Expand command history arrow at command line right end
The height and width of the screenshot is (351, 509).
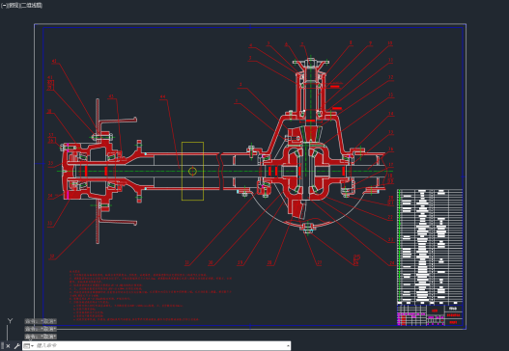tap(288, 346)
